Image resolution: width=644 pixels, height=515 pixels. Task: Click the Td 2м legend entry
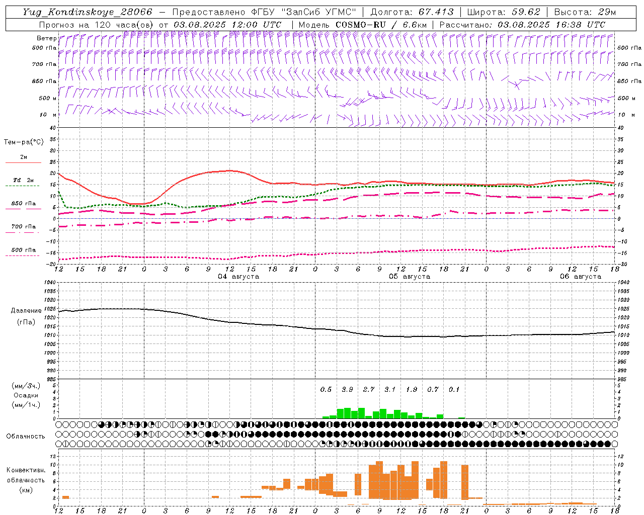tap(23, 180)
